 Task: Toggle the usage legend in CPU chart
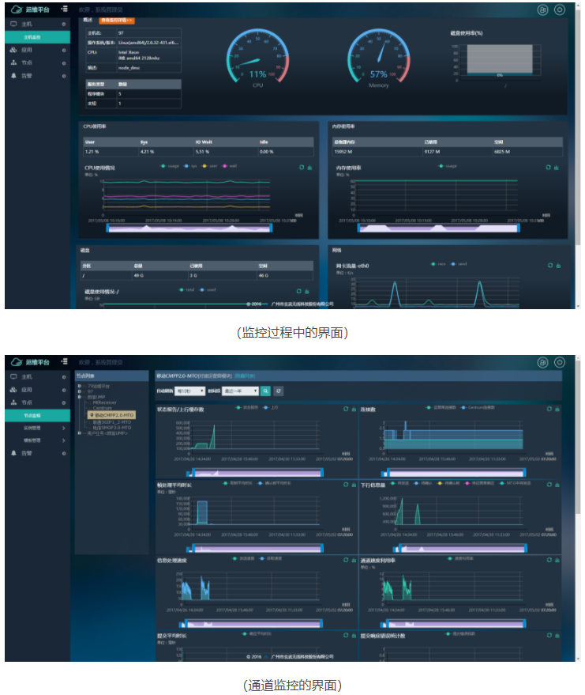170,166
